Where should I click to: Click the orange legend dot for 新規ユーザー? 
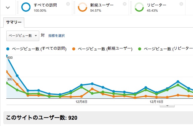coord(74,49)
